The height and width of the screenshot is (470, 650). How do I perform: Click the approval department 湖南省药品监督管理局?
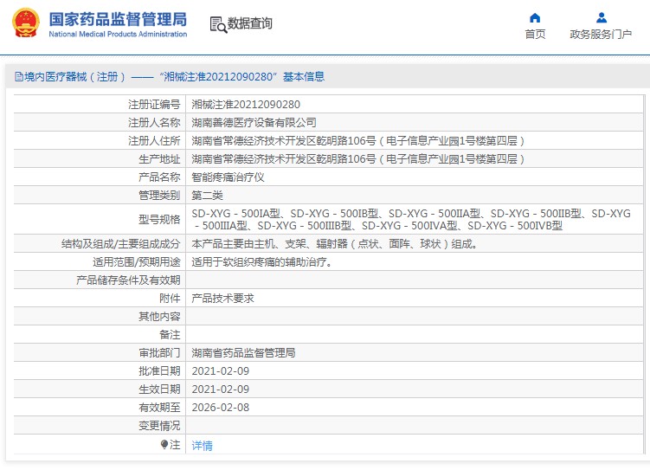[x=243, y=353]
